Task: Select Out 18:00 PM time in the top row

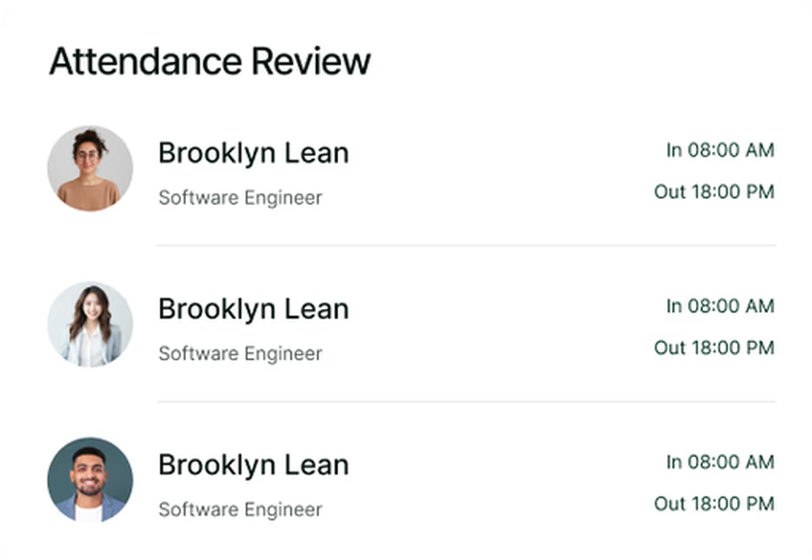Action: point(714,192)
